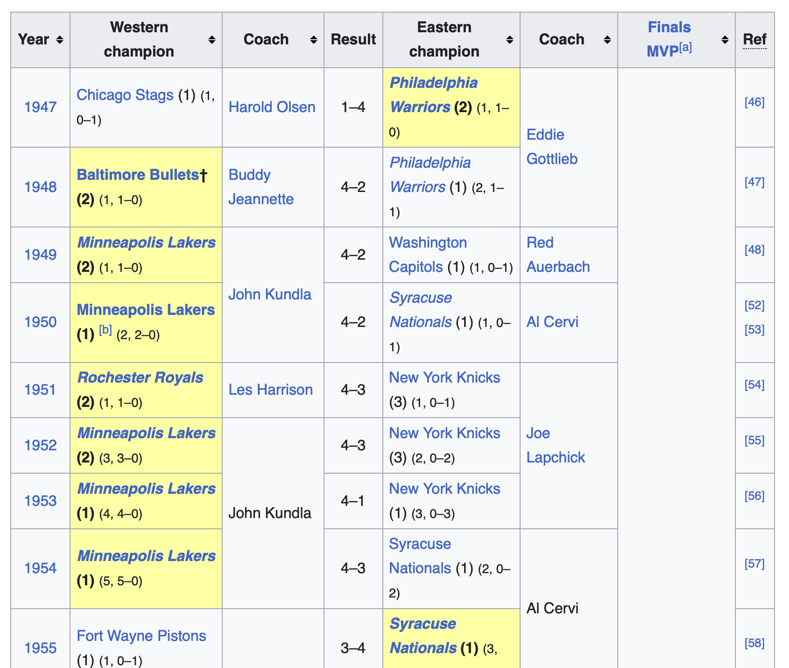The height and width of the screenshot is (668, 789).
Task: Sort by Western conference Coach column
Action: (x=313, y=40)
